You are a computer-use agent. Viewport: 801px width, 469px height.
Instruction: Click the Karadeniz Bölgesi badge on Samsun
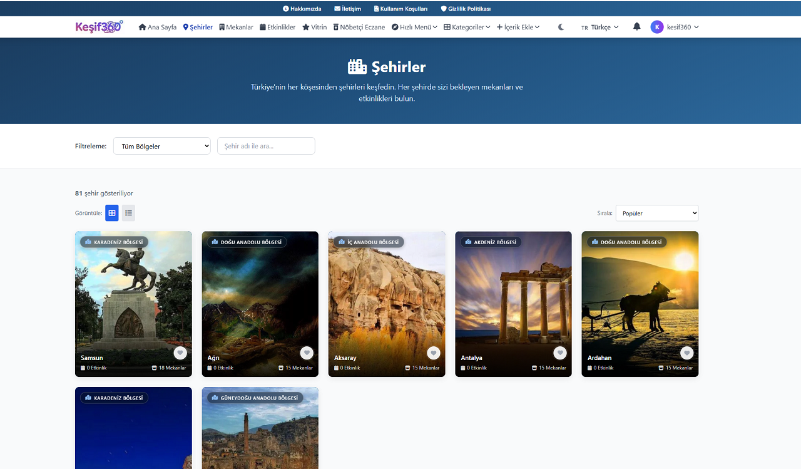(x=114, y=242)
